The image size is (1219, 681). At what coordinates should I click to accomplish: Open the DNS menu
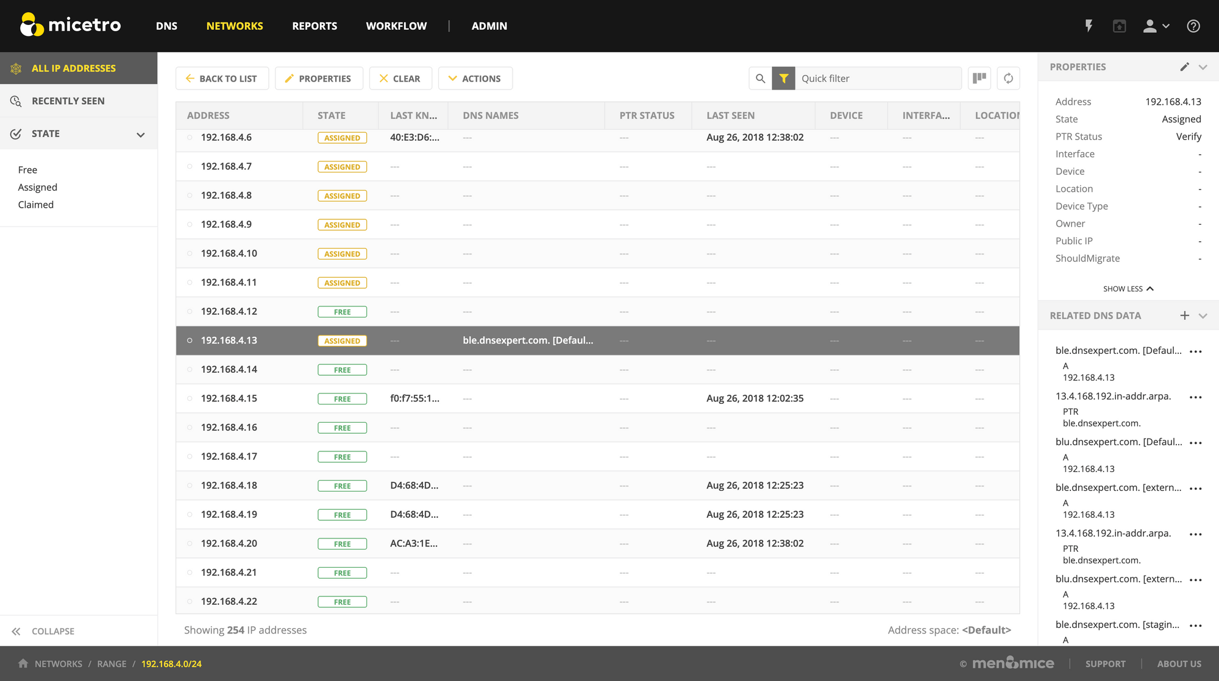click(x=166, y=26)
